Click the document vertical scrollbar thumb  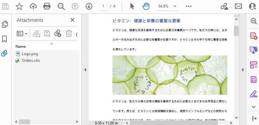click(237, 31)
